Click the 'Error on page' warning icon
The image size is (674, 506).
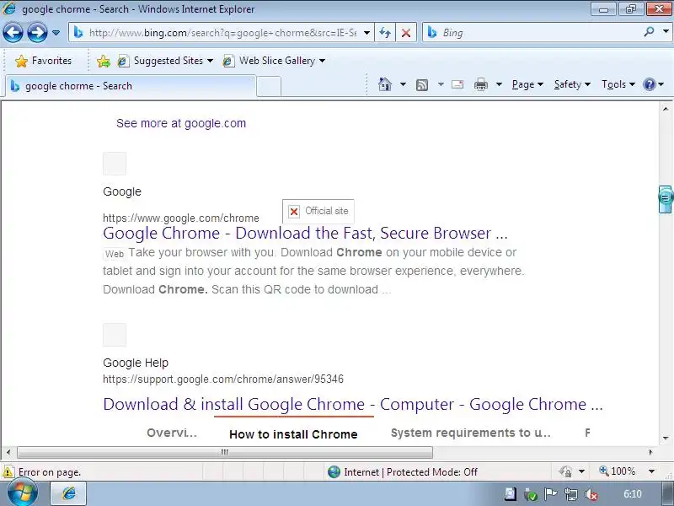point(8,472)
